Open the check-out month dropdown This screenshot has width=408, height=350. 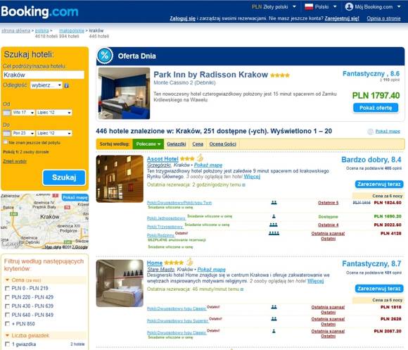(54, 133)
